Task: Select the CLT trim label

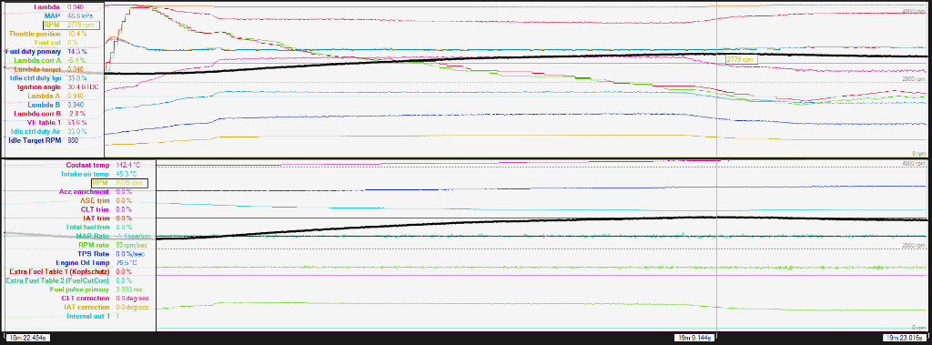Action: [95, 209]
